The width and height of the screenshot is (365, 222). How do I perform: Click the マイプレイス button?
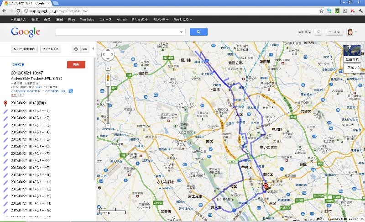tap(51, 49)
